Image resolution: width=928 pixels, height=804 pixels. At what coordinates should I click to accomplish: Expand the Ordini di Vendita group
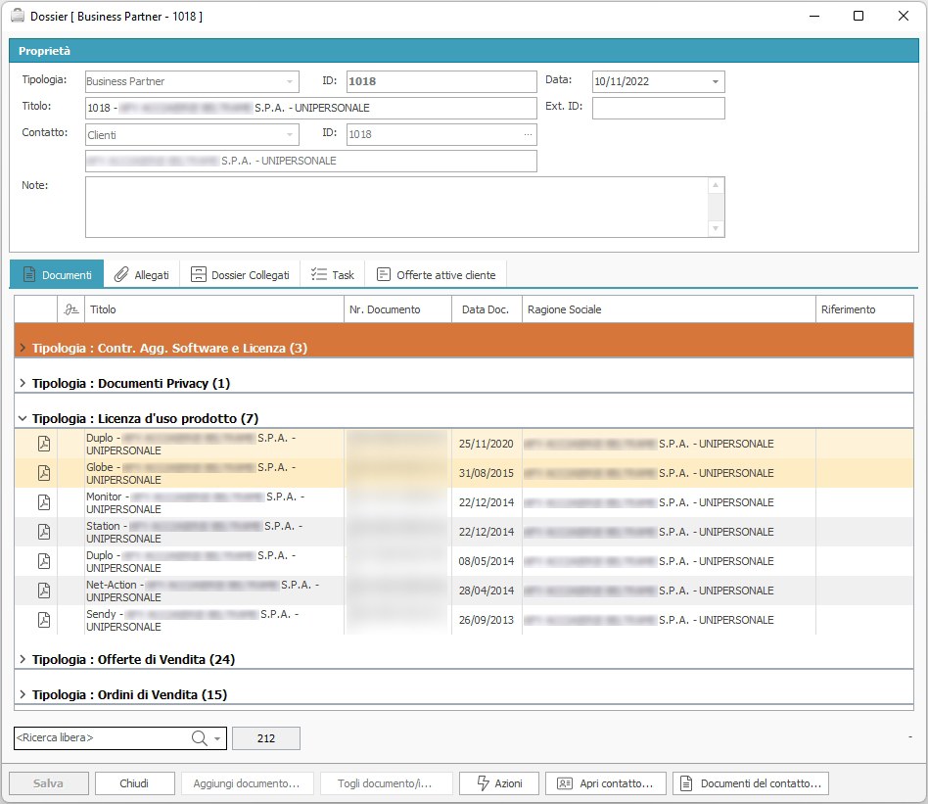[23, 694]
